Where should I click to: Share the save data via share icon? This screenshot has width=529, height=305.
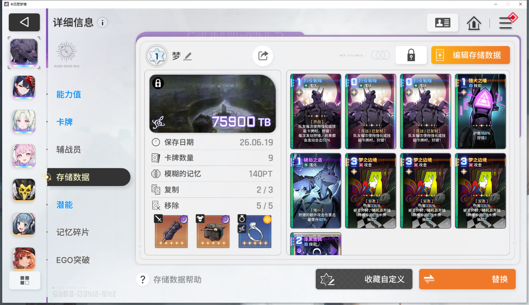point(263,56)
